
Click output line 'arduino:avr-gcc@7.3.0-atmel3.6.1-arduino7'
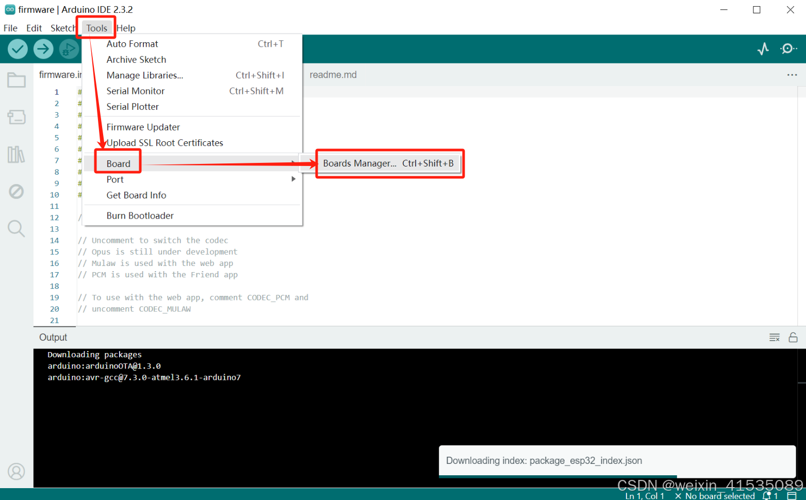(144, 377)
